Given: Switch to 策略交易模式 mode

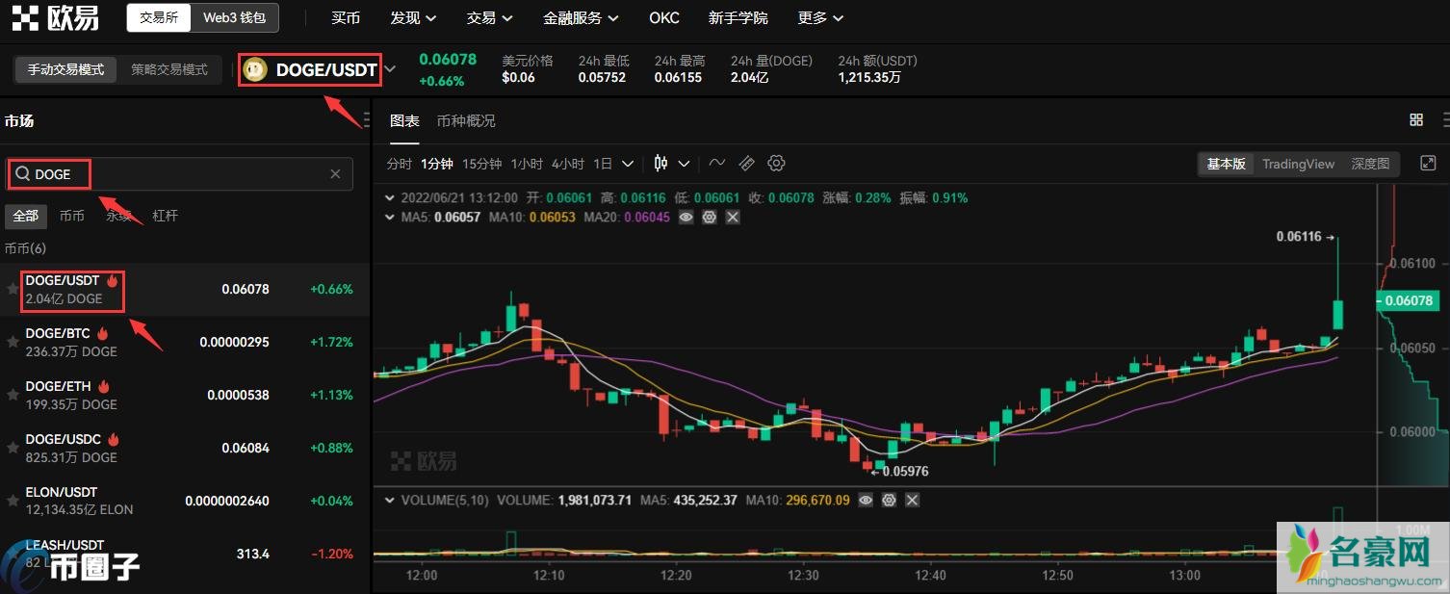Looking at the screenshot, I should pyautogui.click(x=169, y=69).
